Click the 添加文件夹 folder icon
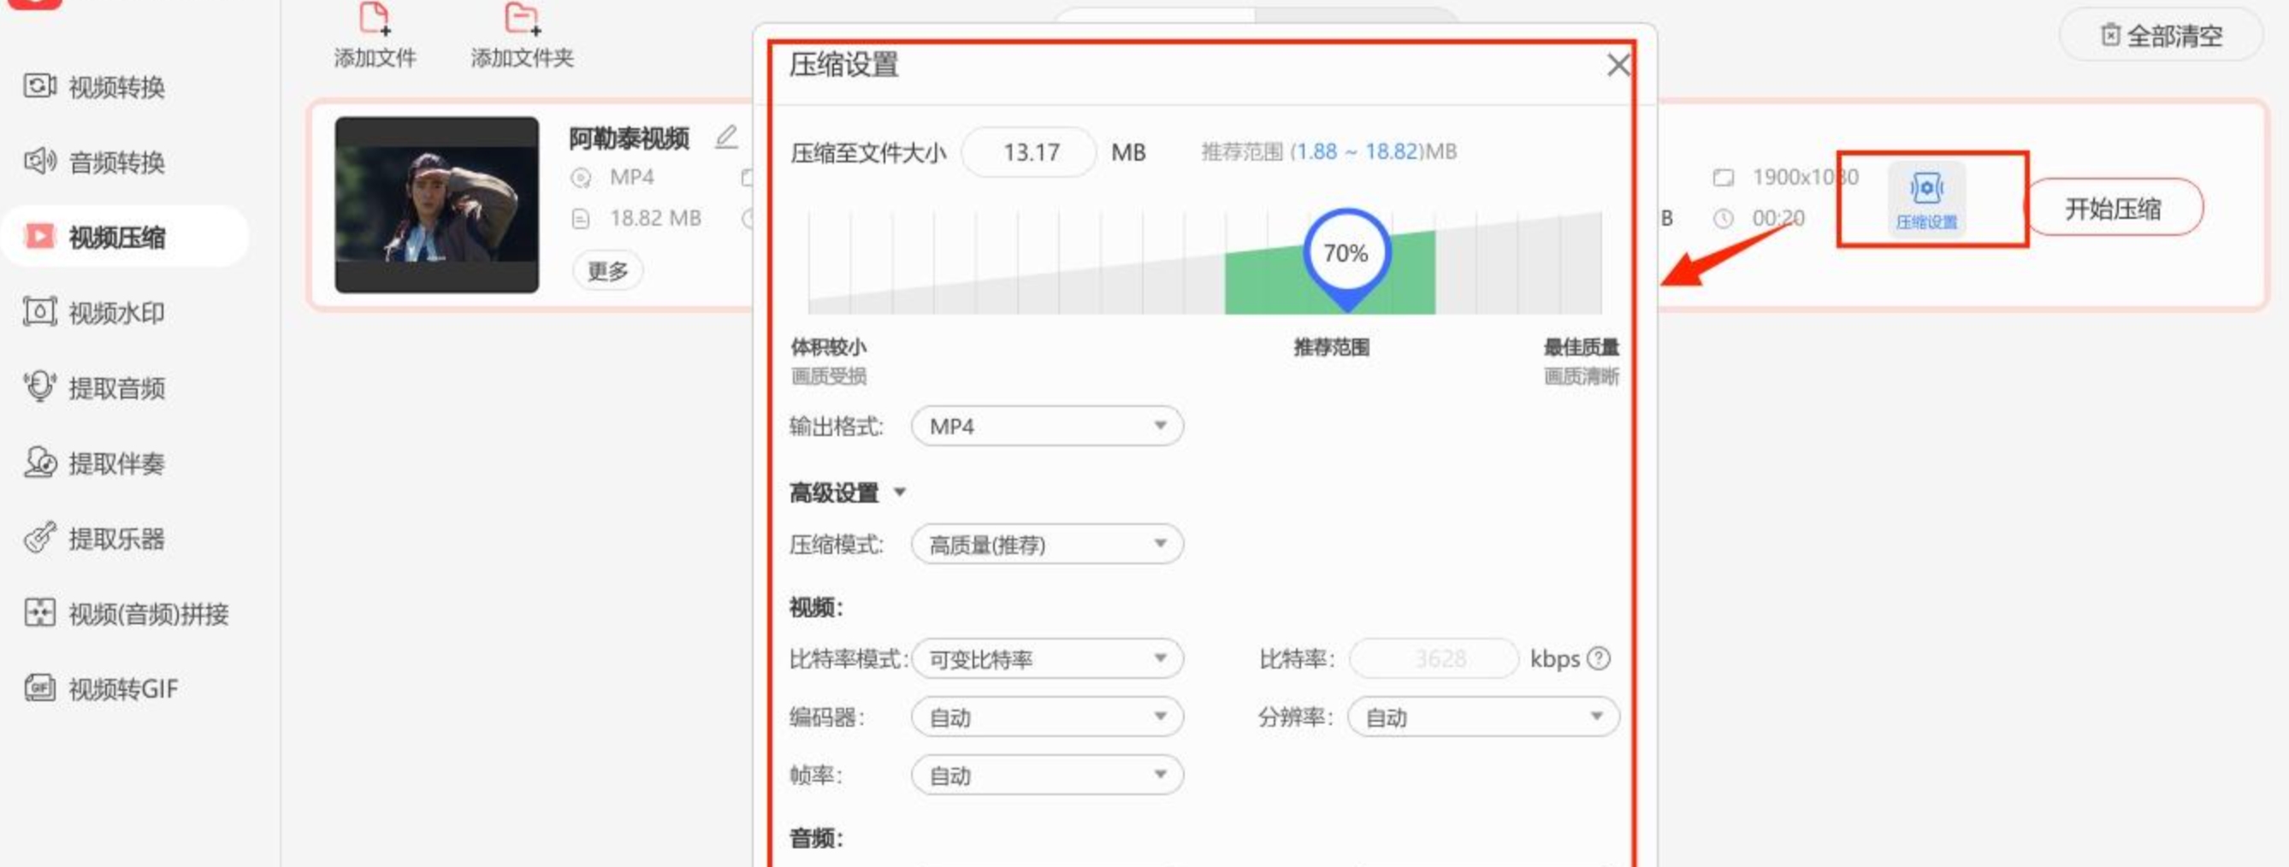 pyautogui.click(x=522, y=20)
